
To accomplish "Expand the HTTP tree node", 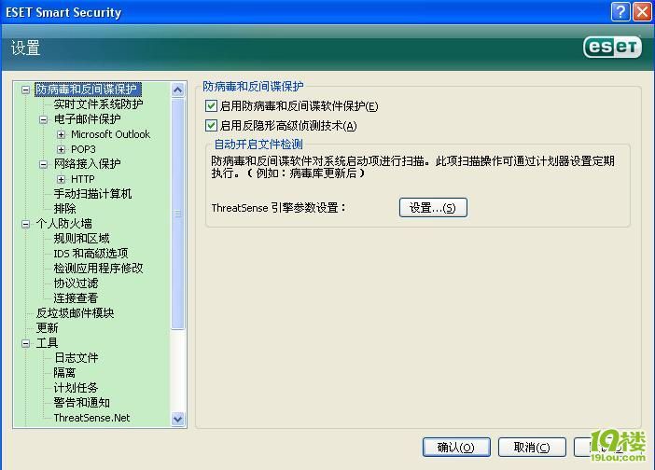I will [x=61, y=179].
